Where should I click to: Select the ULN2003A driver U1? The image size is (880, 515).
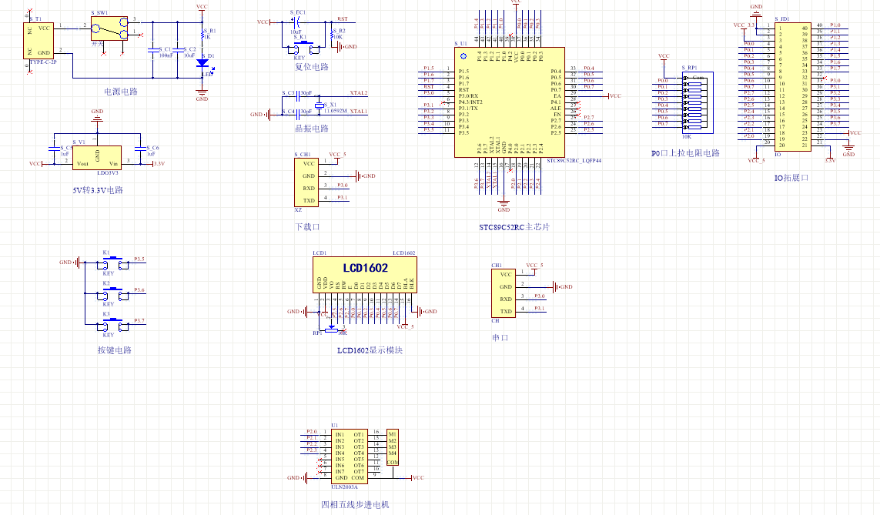pyautogui.click(x=351, y=456)
